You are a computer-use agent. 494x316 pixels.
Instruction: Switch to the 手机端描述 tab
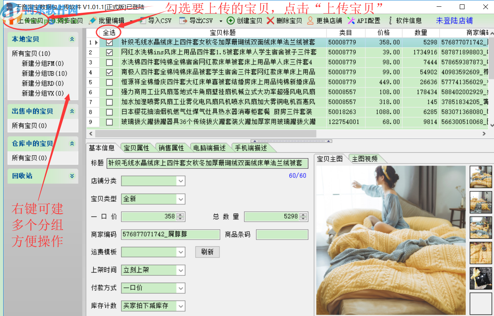(251, 148)
